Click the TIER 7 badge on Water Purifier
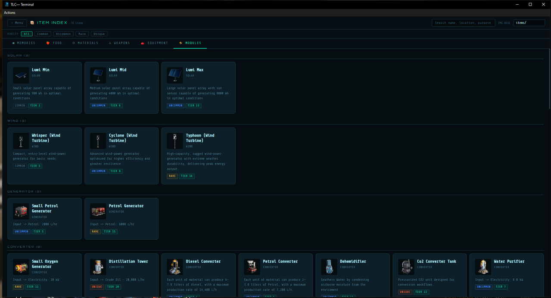 point(501,287)
